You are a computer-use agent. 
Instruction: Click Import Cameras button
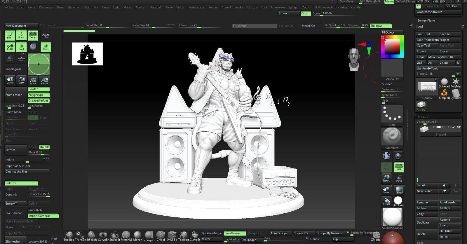(43, 216)
